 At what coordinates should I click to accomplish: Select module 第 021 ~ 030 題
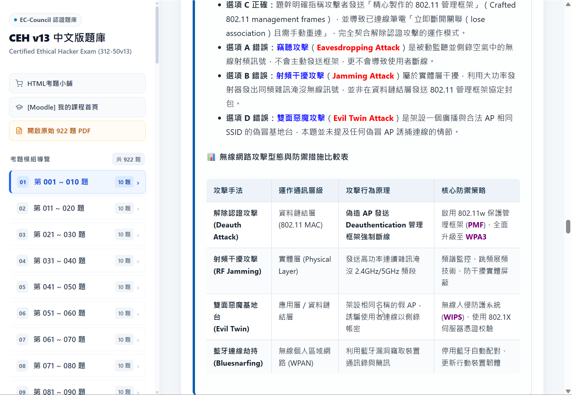click(x=77, y=234)
